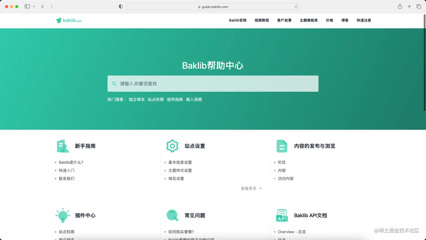Open the 插件中心 heading
The height and width of the screenshot is (240, 426).
85,215
